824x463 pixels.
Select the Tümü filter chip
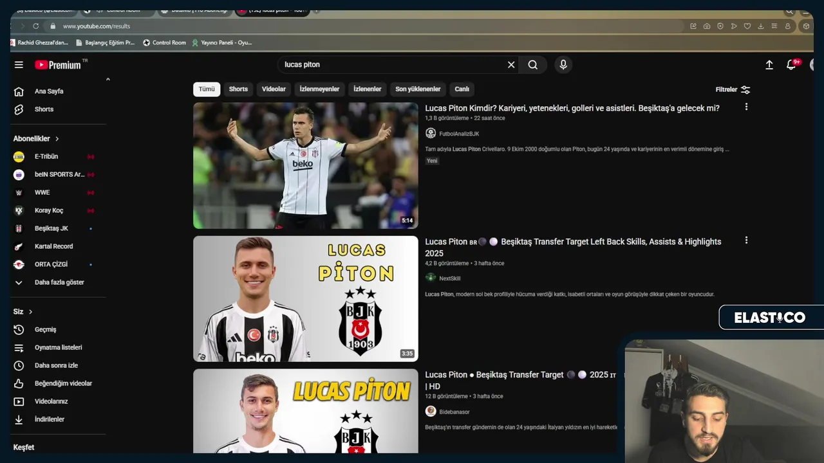pos(207,89)
